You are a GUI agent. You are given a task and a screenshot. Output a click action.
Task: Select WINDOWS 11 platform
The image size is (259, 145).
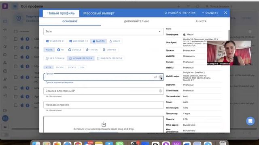[55, 41]
